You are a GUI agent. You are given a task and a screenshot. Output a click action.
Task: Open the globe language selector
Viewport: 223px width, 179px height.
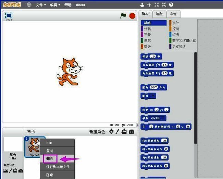(x=29, y=5)
